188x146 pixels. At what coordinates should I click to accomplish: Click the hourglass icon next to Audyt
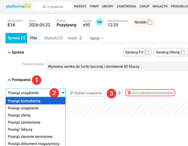click(81, 38)
